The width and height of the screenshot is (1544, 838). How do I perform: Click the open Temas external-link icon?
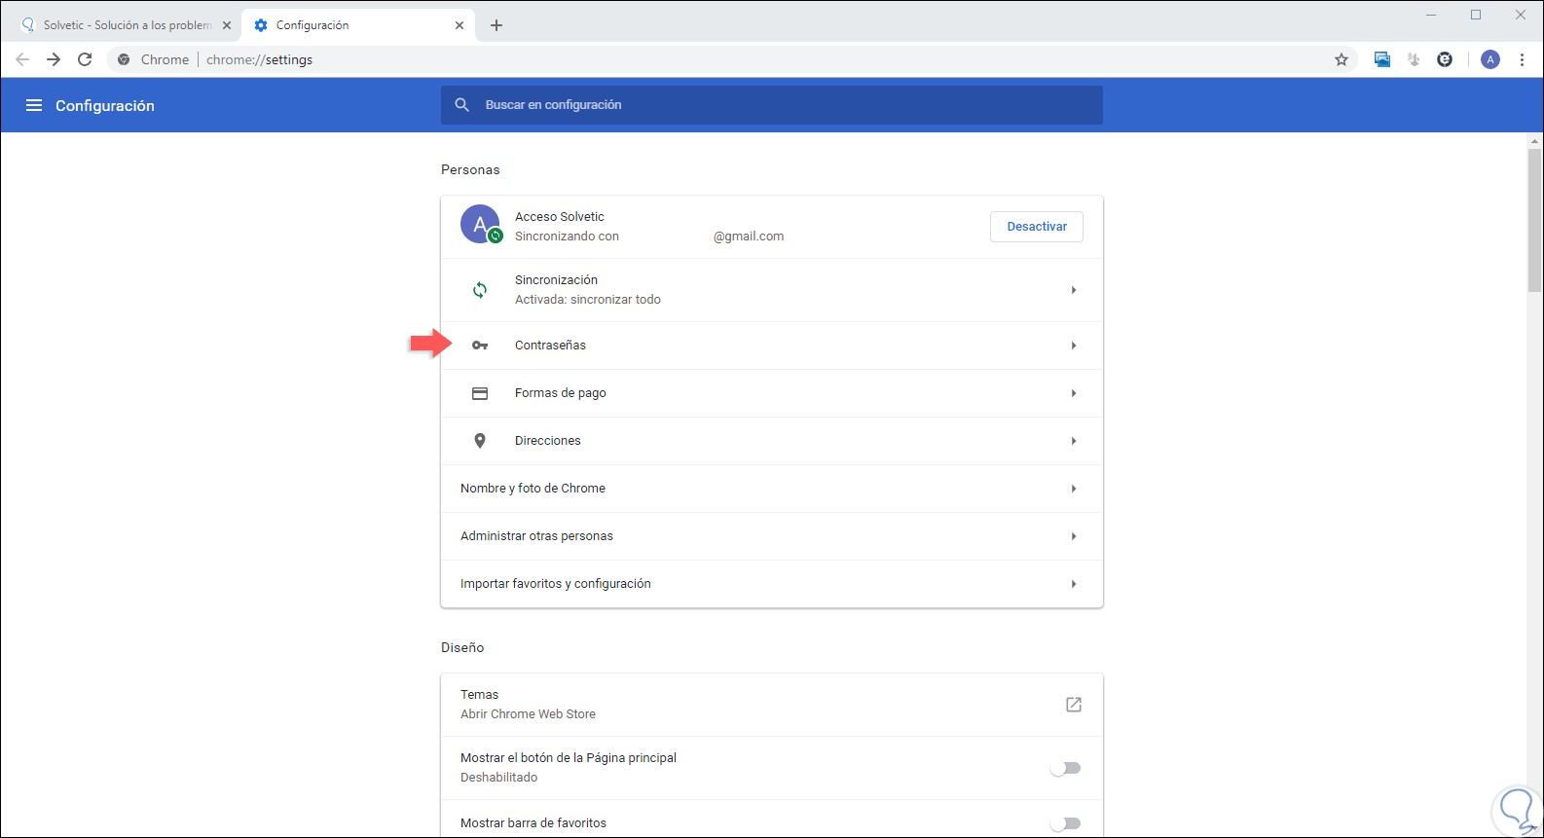1074,705
